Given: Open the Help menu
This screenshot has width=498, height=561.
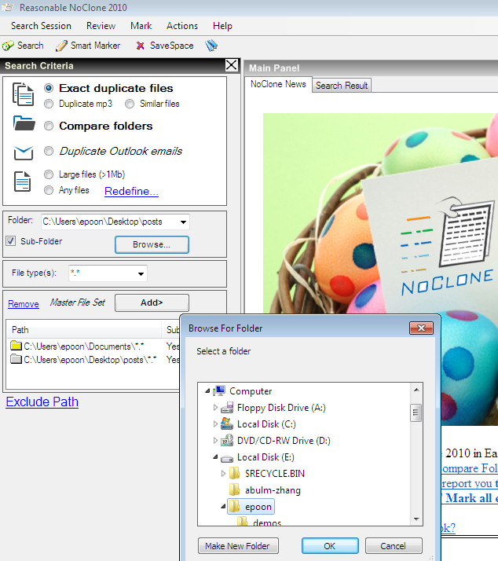Looking at the screenshot, I should point(222,26).
